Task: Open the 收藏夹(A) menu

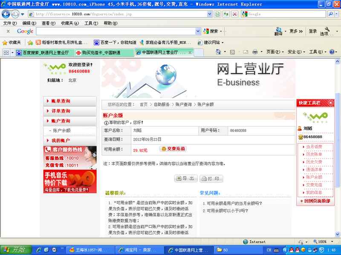Action: point(70,23)
